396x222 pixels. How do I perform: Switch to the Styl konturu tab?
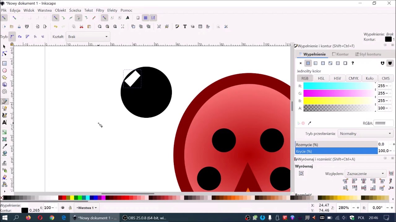tap(368, 54)
